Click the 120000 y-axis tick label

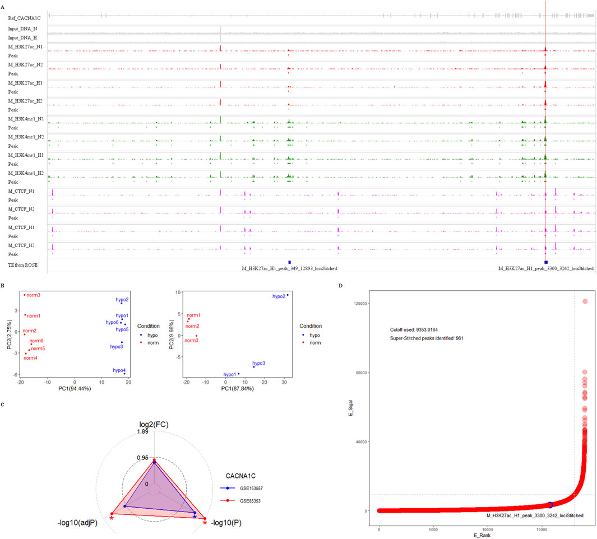pyautogui.click(x=360, y=303)
